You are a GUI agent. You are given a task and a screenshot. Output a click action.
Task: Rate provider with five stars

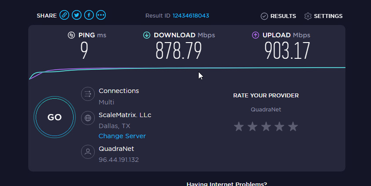click(293, 126)
